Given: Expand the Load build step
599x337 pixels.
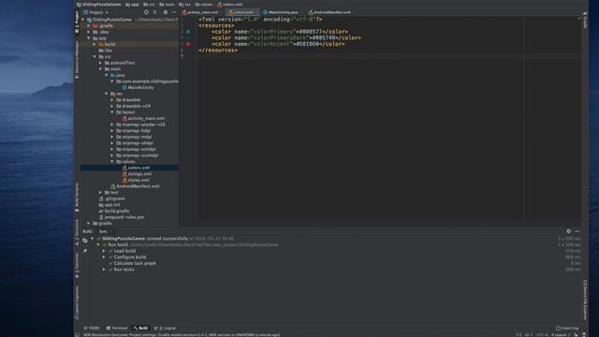Looking at the screenshot, I should [x=104, y=251].
